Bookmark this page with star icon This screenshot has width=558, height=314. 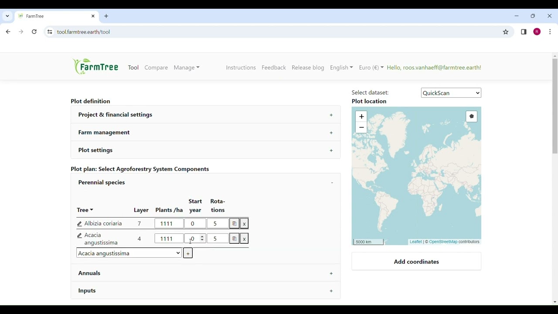click(x=506, y=32)
